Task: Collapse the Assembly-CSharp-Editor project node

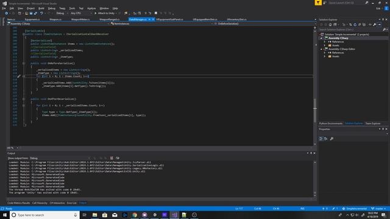Action: pos(321,49)
